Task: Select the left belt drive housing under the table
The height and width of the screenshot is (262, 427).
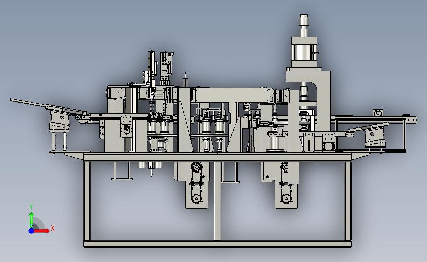Action: [x=197, y=185]
